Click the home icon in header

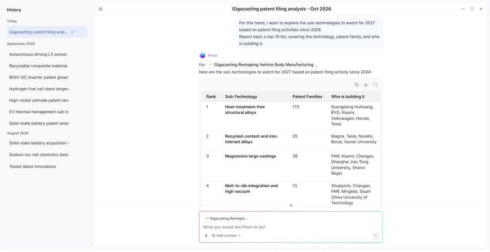(101, 9)
